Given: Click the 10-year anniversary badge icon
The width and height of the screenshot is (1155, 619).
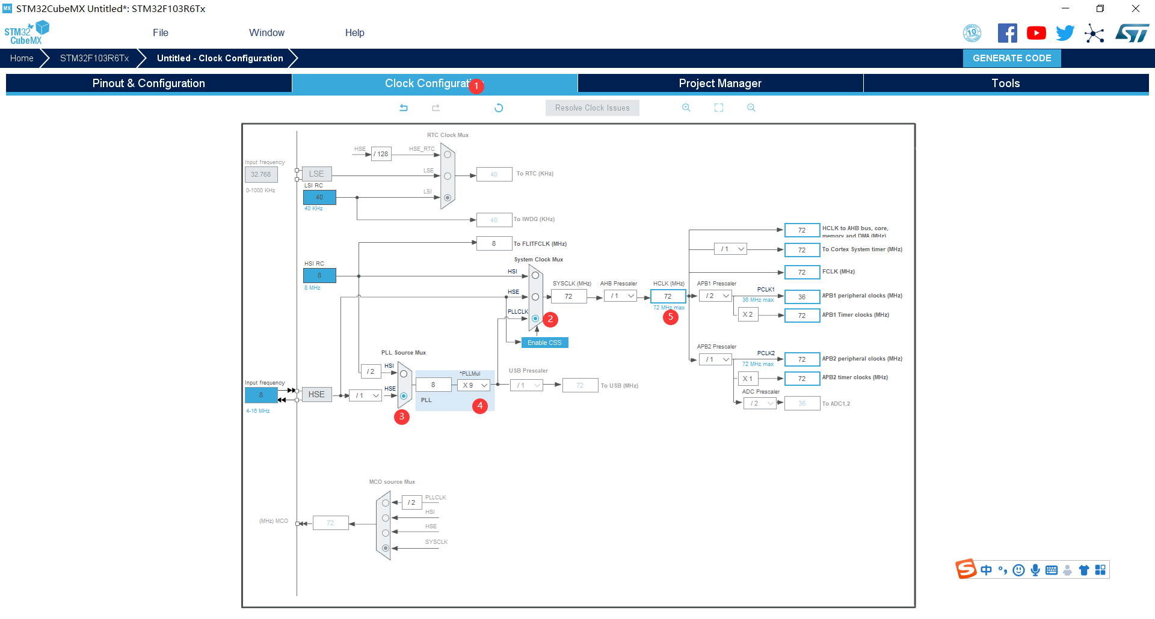Looking at the screenshot, I should coord(972,33).
